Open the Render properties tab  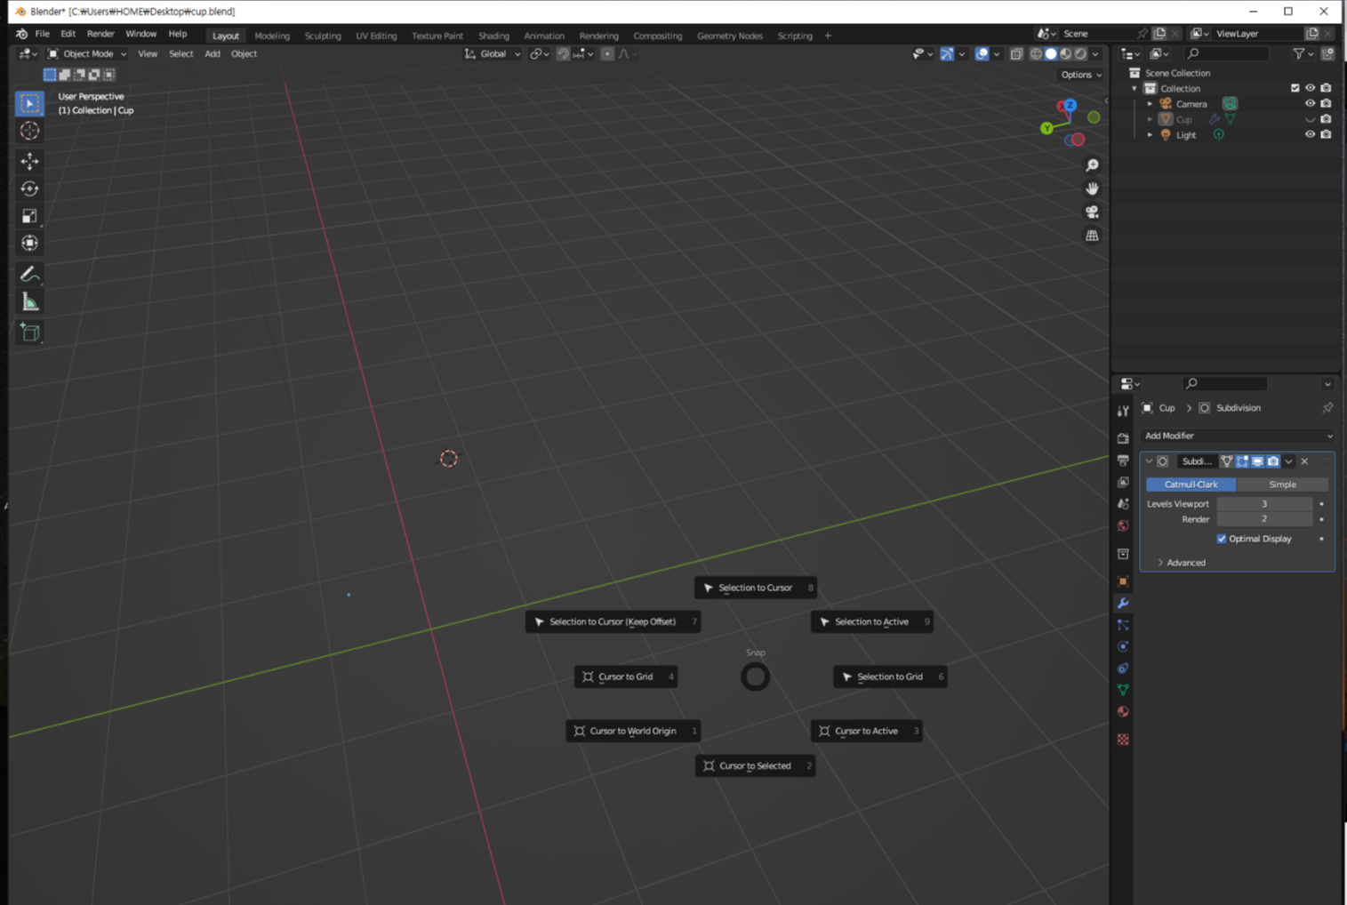point(1123,438)
